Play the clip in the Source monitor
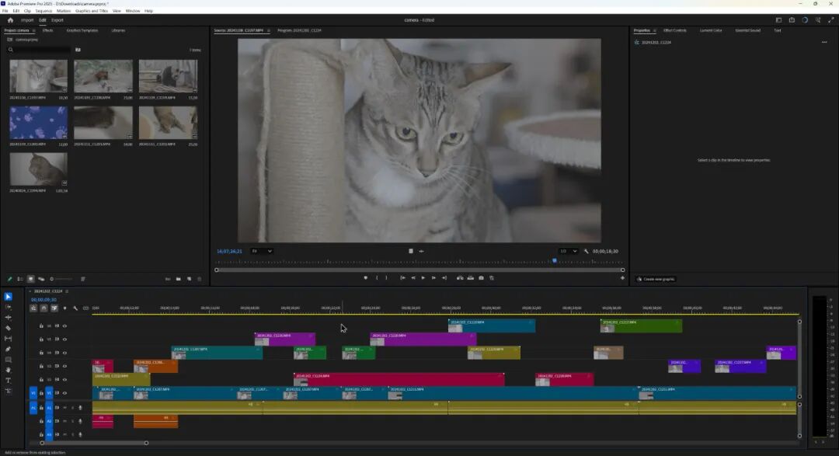The image size is (839, 456). click(423, 278)
